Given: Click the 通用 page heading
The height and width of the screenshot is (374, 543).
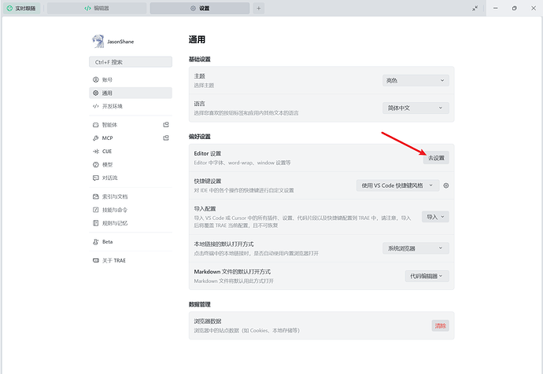Looking at the screenshot, I should tap(197, 40).
